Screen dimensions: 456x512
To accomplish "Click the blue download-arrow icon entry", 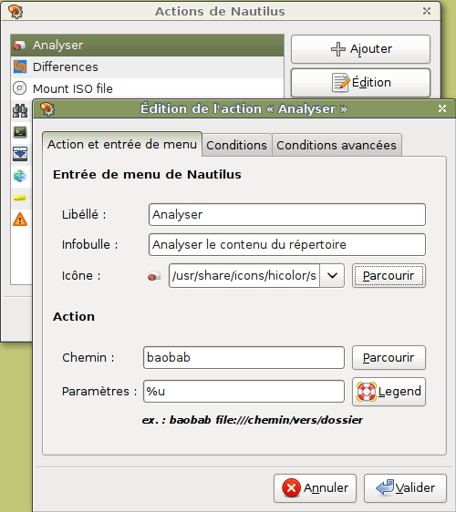I will point(20,154).
